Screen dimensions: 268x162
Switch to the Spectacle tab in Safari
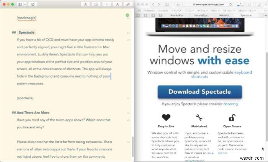[246, 15]
